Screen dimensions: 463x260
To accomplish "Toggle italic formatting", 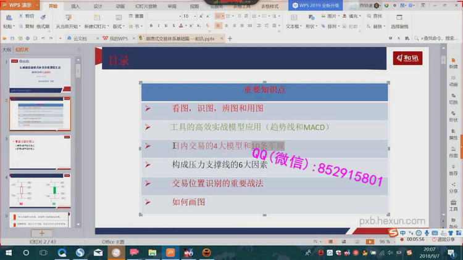I will (x=159, y=26).
